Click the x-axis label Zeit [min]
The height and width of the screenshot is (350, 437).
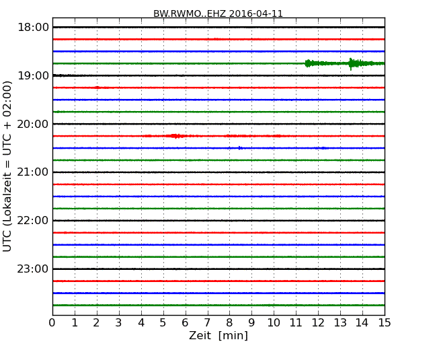pyautogui.click(x=218, y=335)
